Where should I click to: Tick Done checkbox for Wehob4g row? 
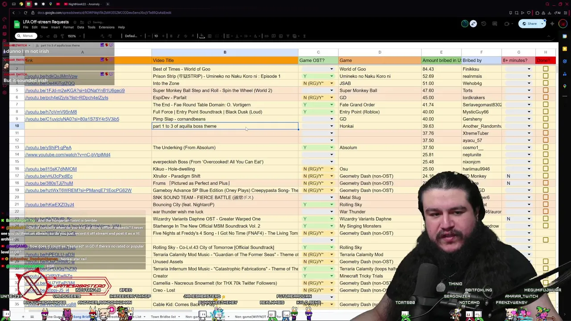[x=546, y=83]
